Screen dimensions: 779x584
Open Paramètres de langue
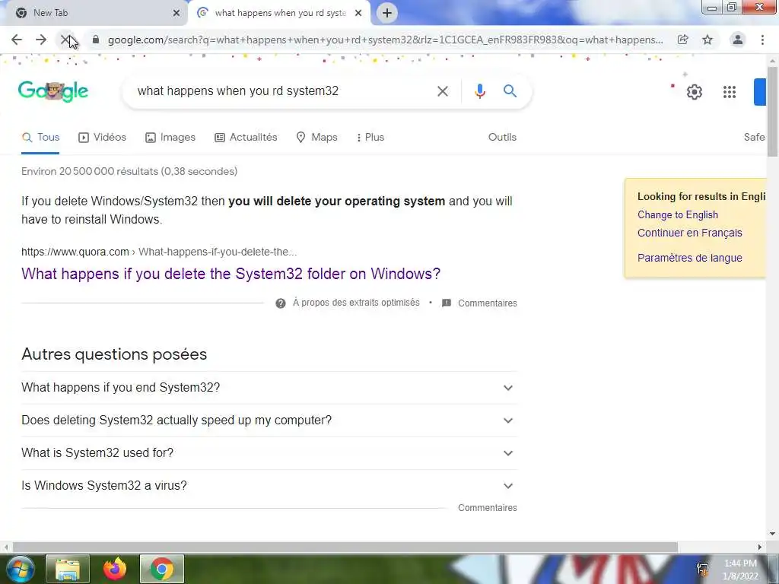click(689, 259)
